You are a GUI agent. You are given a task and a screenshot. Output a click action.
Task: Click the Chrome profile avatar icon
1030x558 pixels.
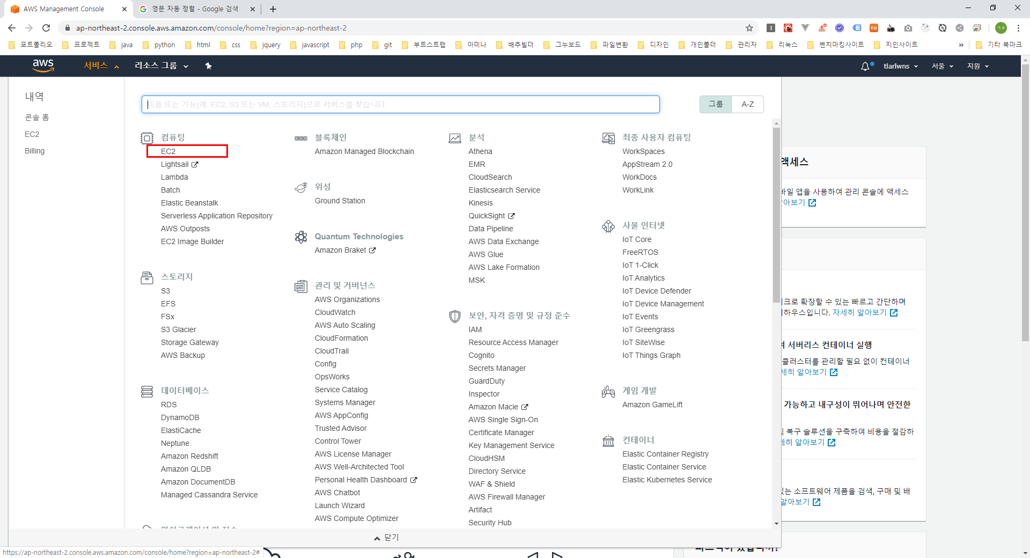1001,28
